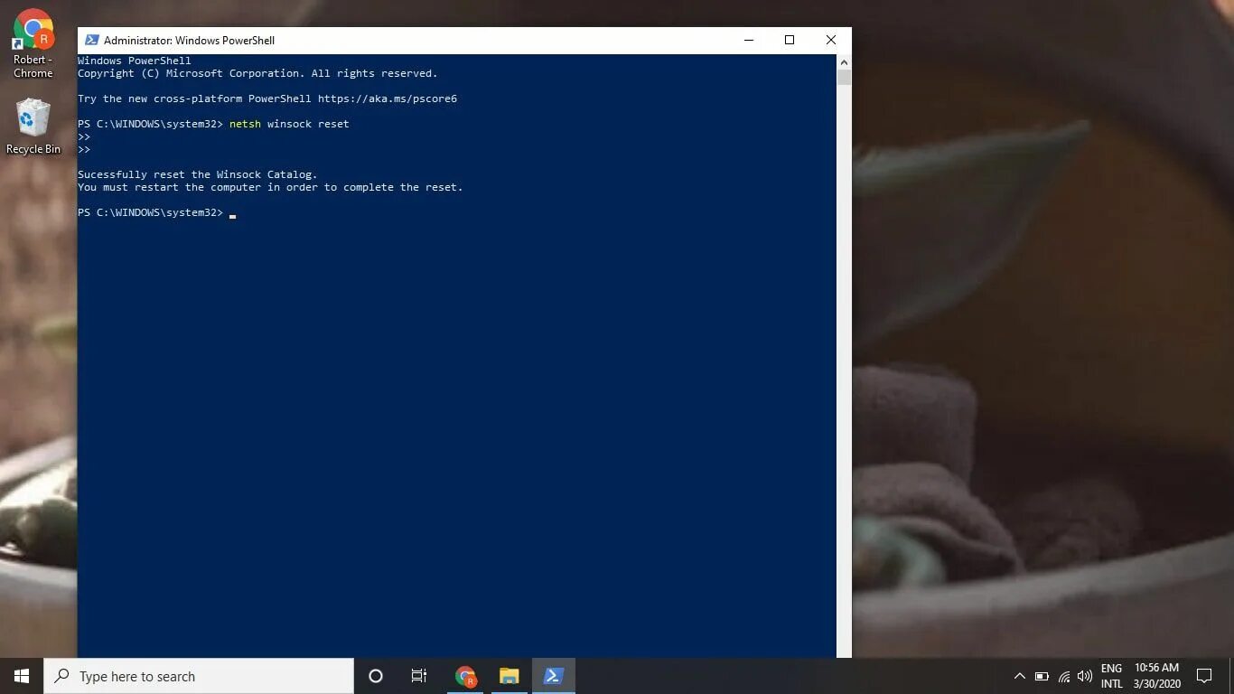Open the Robert - Chrome desktop shortcut
1234x694 pixels.
(33, 27)
